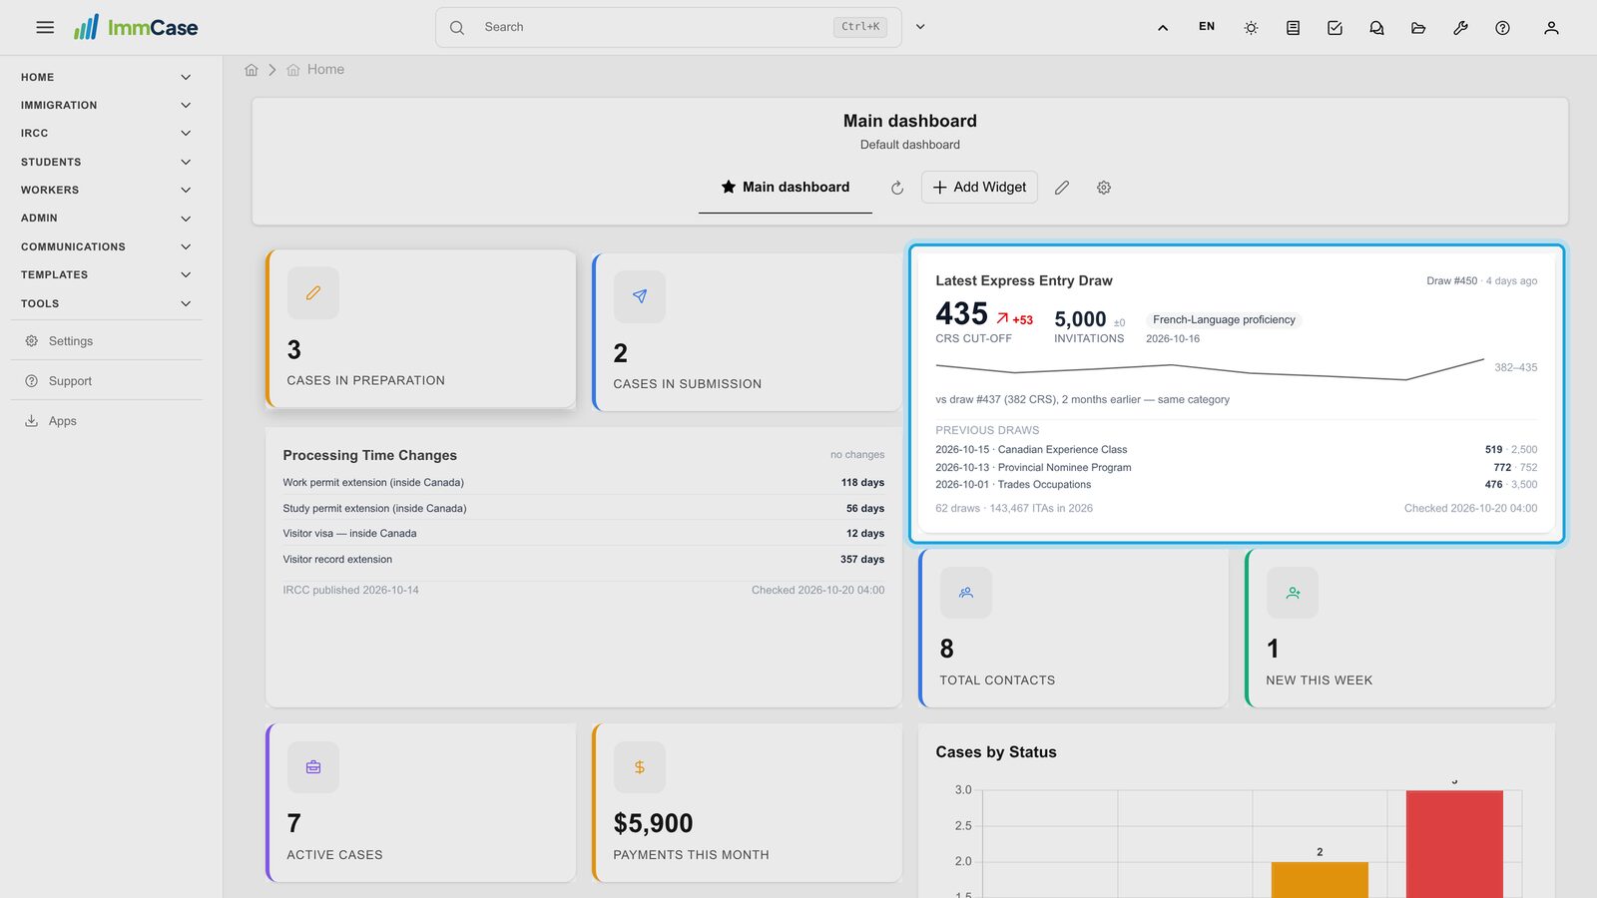The height and width of the screenshot is (898, 1597).
Task: Open the folder icon in header
Action: pos(1418,28)
